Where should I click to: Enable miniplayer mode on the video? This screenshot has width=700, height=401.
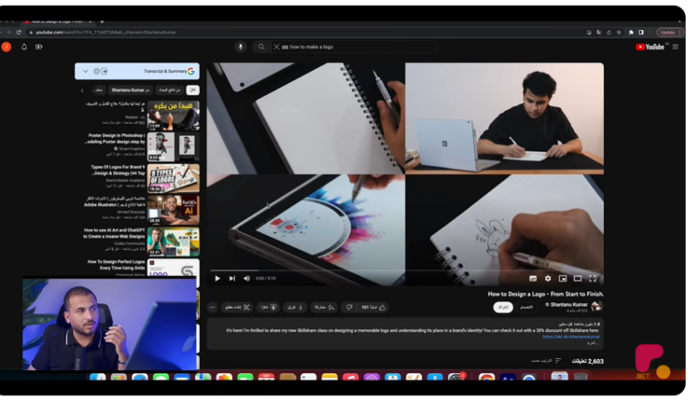pyautogui.click(x=563, y=278)
